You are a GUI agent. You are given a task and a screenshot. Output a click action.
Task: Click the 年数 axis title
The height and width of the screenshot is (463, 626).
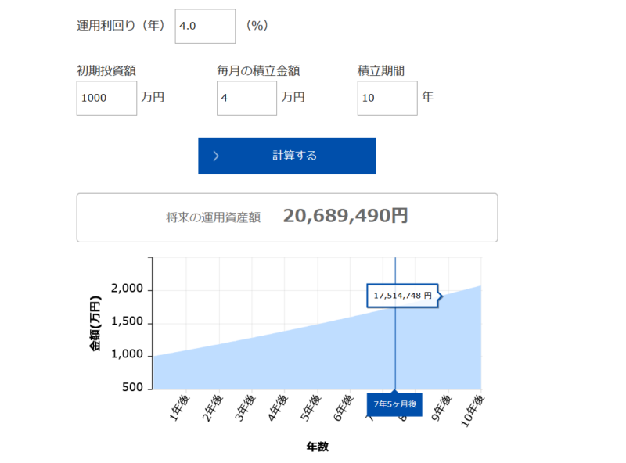pyautogui.click(x=317, y=447)
